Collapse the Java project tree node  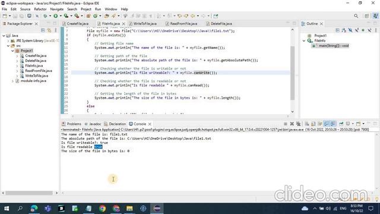[4, 36]
